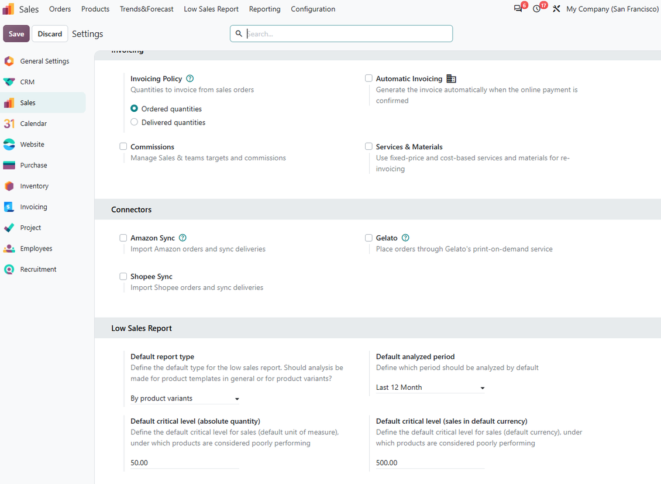Viewport: 661px width, 484px height.
Task: Click the Inventory sidebar icon
Action: (9, 186)
